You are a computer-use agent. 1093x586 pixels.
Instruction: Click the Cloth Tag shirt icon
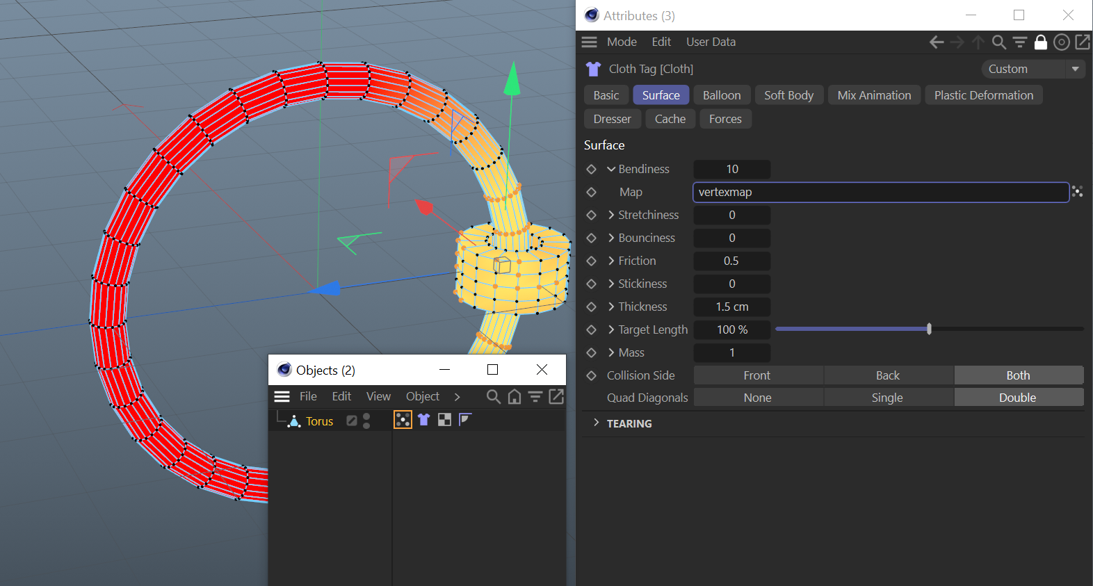tap(593, 69)
